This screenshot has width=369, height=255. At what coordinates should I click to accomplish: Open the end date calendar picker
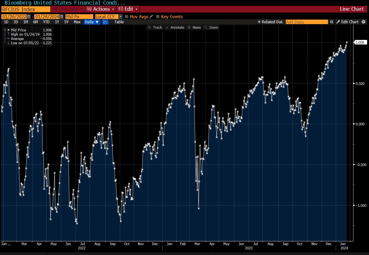62,17
